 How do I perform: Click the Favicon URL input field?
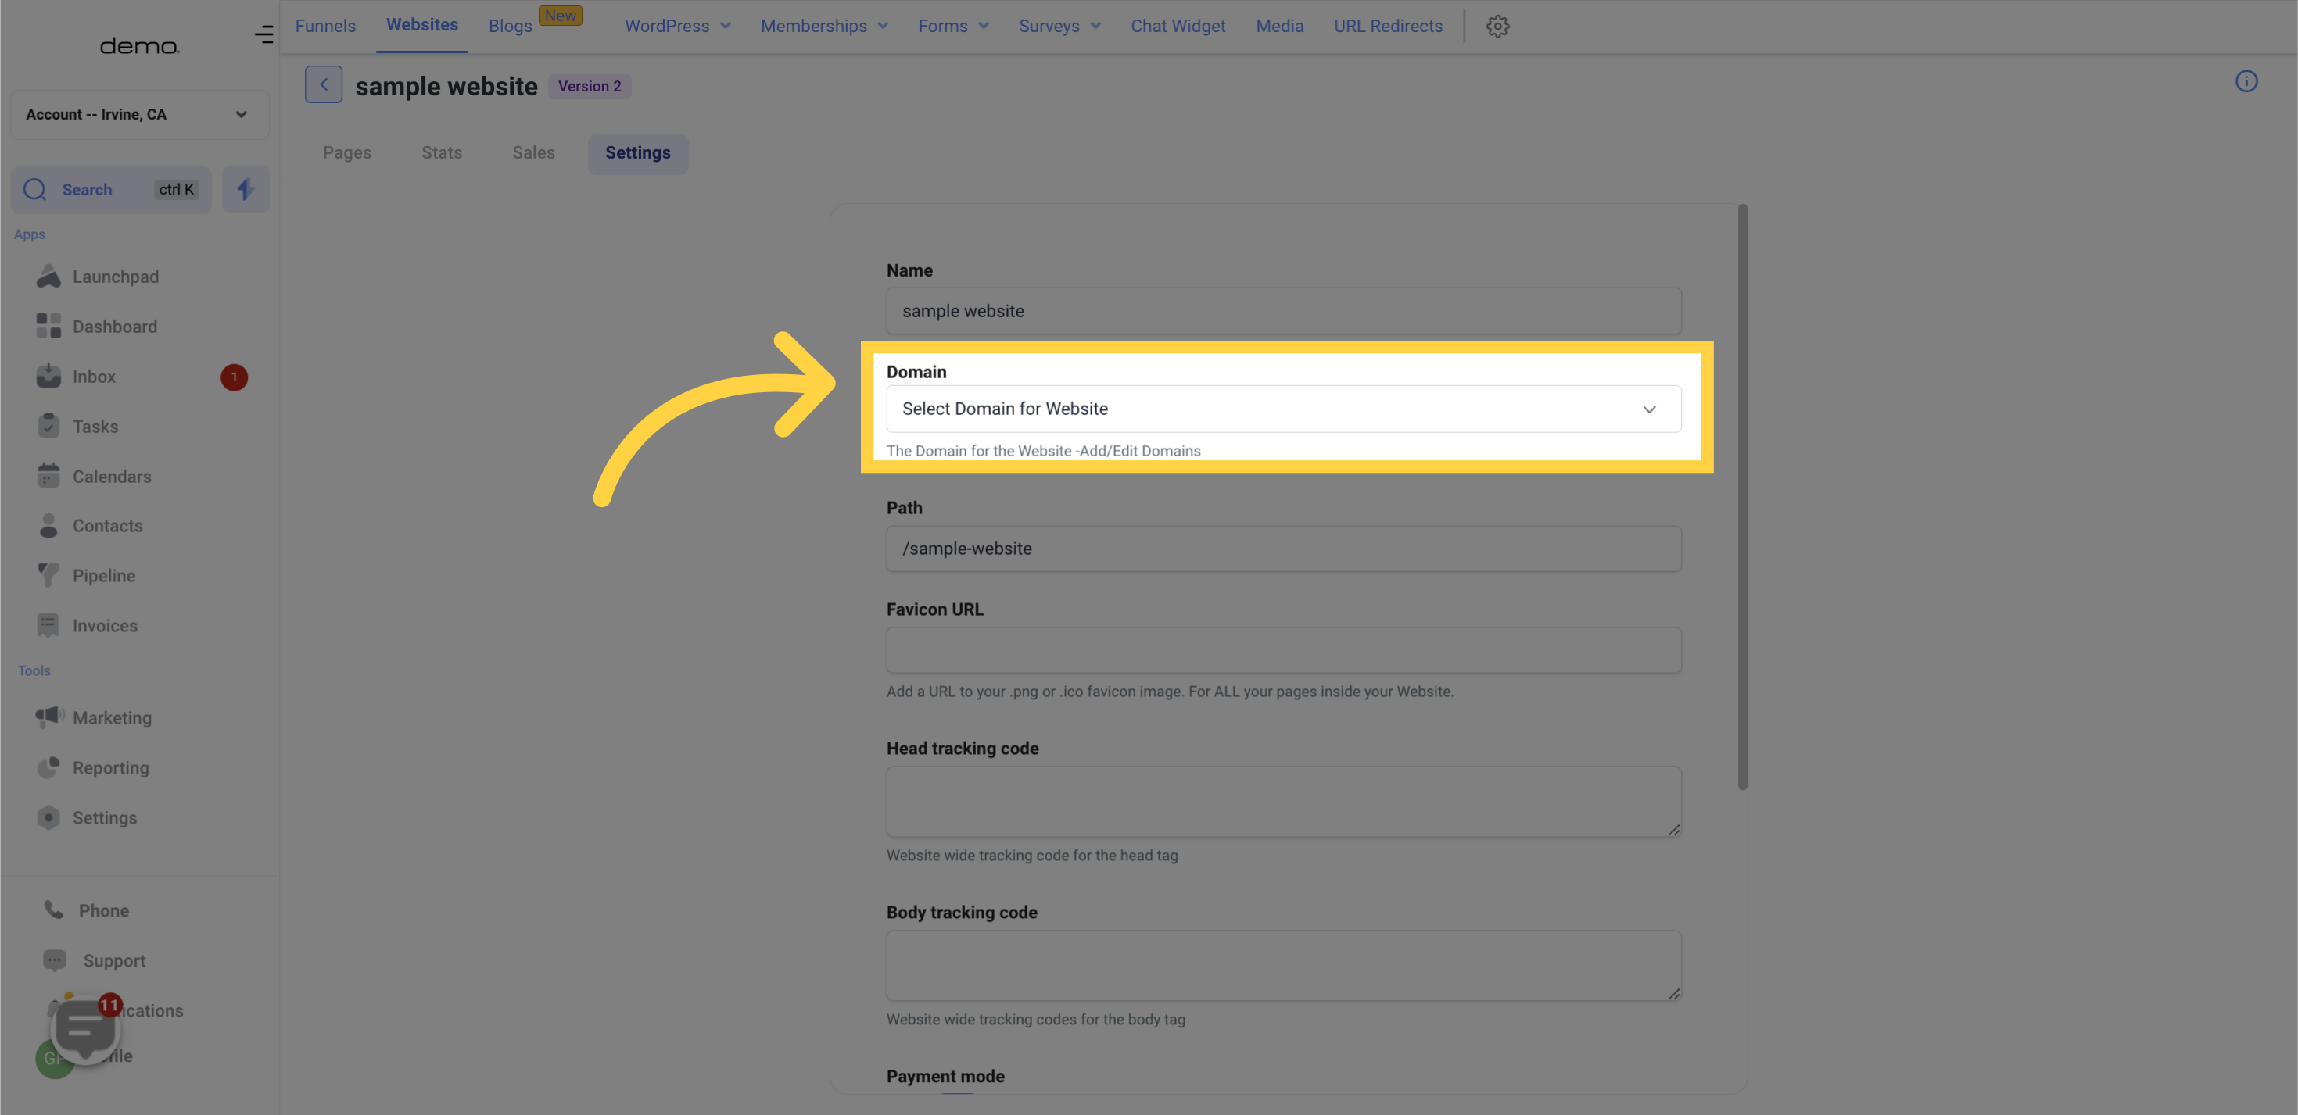click(1284, 651)
